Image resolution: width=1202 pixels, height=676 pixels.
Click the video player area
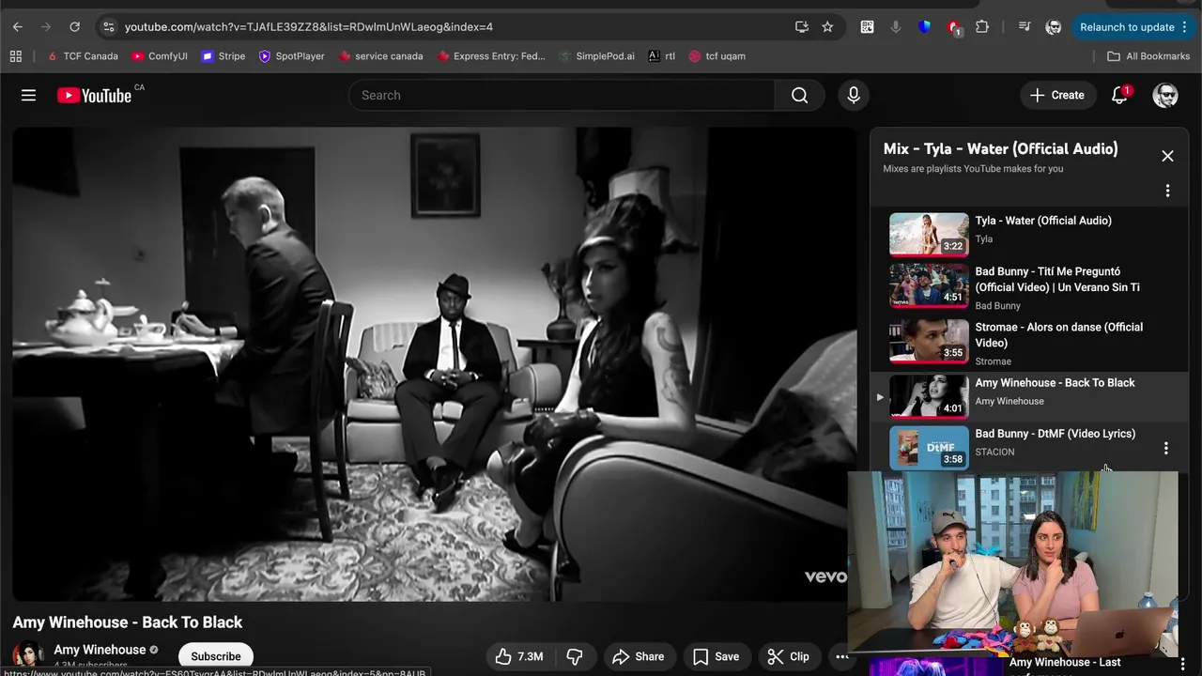(434, 363)
